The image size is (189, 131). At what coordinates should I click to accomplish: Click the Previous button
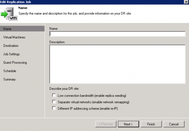[x=106, y=124]
